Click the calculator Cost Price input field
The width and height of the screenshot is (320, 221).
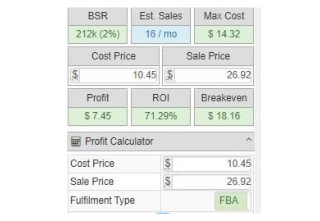click(x=211, y=164)
